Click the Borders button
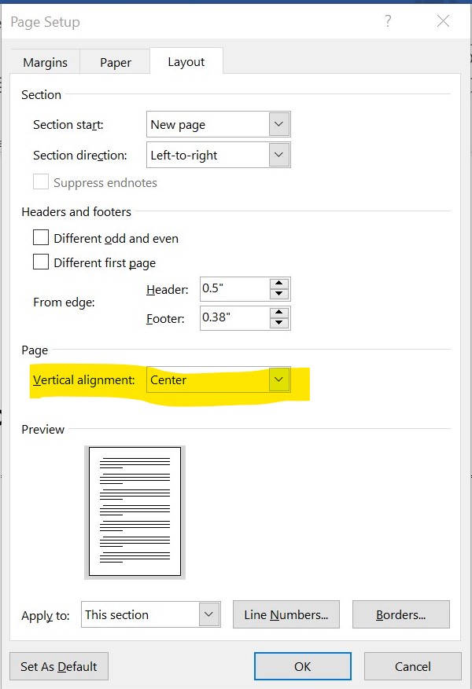Screen dimensions: 472x689 (400, 614)
